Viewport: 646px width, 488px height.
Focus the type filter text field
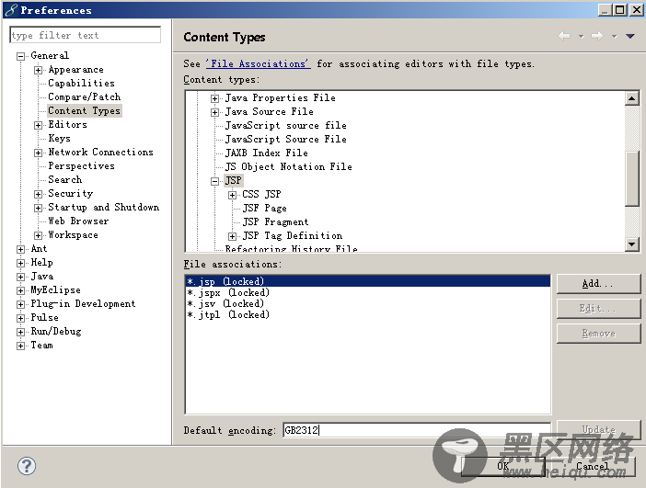pos(86,35)
